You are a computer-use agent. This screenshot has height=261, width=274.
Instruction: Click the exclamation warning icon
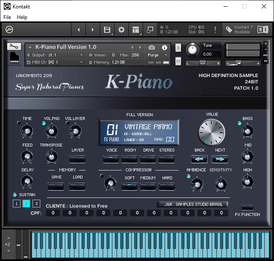pyautogui.click(x=215, y=30)
